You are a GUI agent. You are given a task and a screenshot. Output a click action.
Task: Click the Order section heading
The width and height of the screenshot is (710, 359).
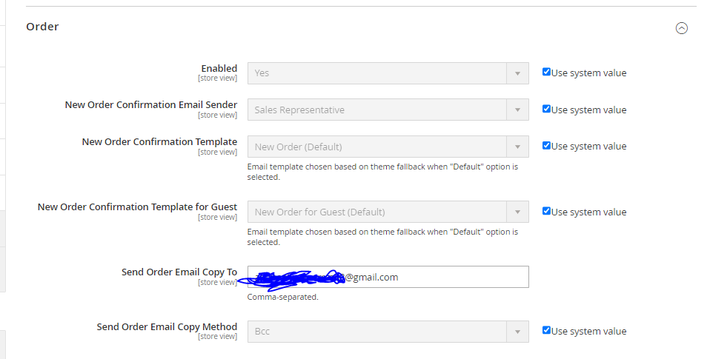coord(42,27)
